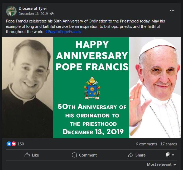Click the red heart reaction icon

[x=14, y=144]
